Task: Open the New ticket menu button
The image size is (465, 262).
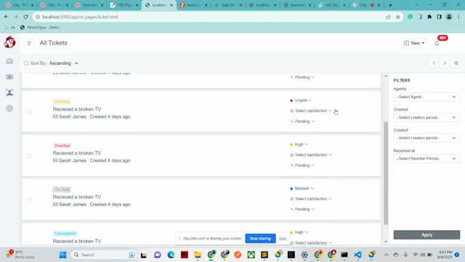Action: click(414, 43)
